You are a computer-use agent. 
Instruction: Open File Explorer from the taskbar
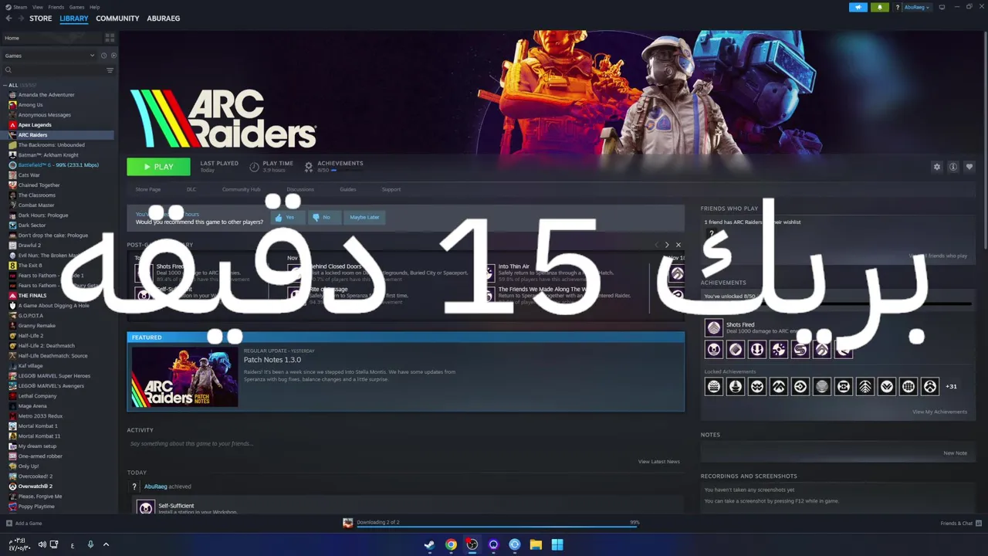536,544
